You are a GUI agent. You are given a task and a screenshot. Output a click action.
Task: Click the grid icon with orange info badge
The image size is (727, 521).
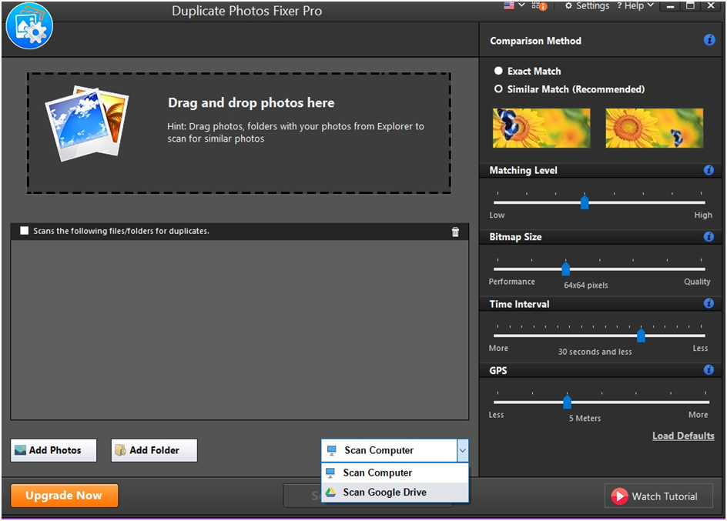tap(539, 5)
